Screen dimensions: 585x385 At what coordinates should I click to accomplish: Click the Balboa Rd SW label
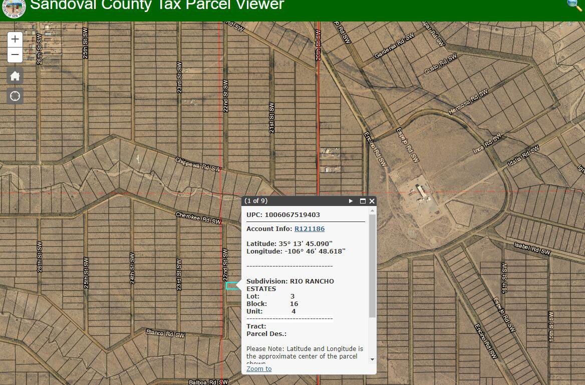[x=208, y=382]
